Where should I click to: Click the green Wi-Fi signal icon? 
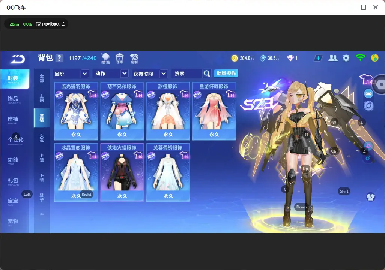click(x=360, y=58)
